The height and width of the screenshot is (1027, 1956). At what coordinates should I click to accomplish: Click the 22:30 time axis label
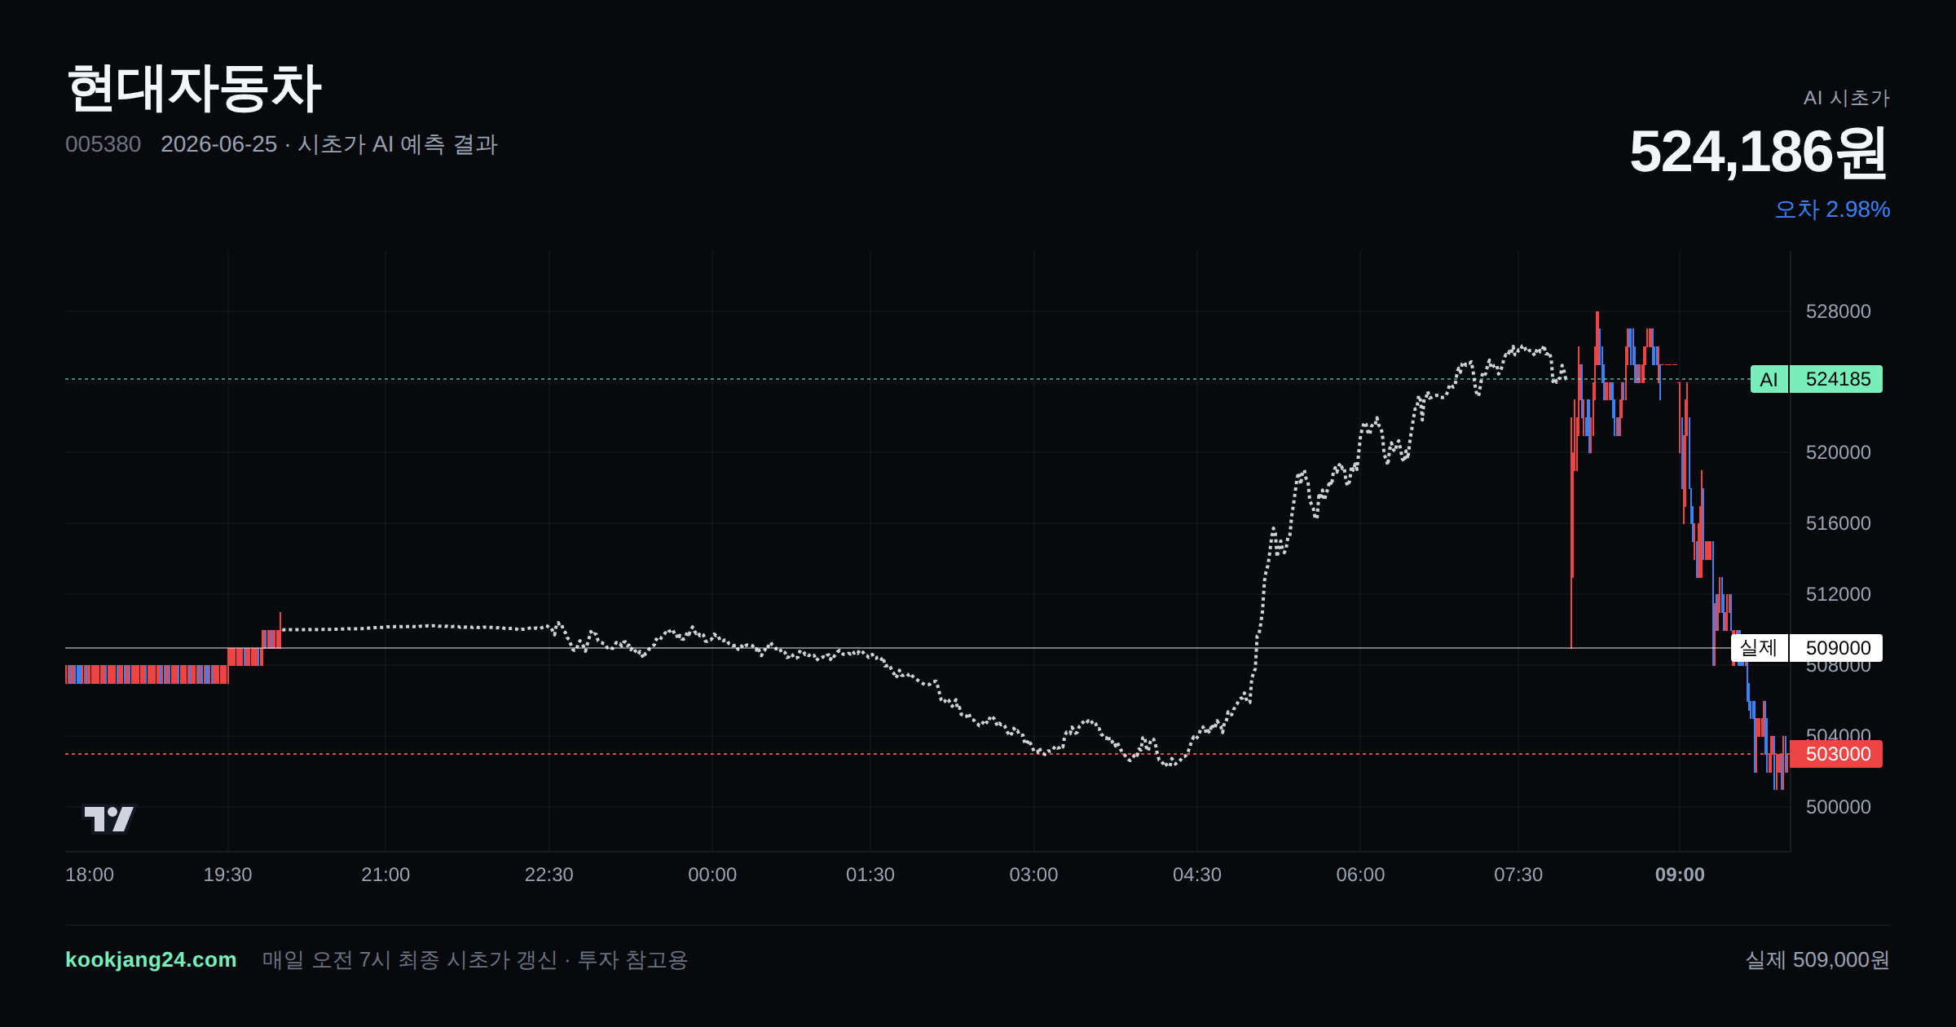tap(548, 875)
